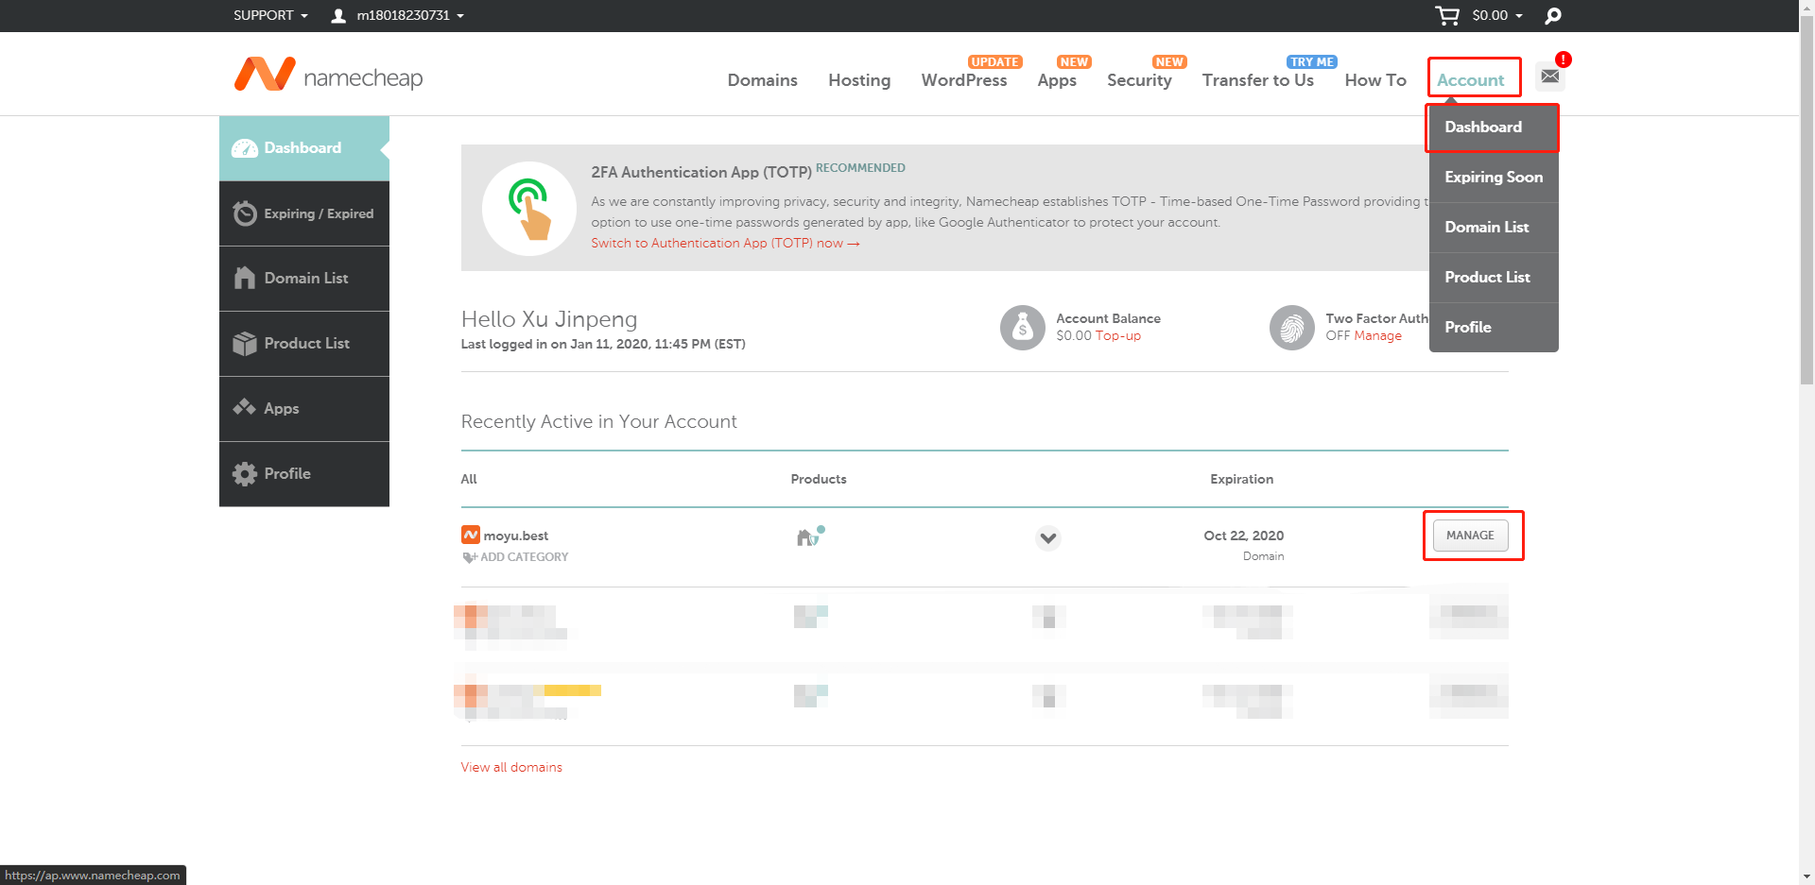Click the moyu.best domain product icon

coord(810,536)
